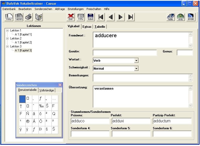Save the entry with the 'save' disk icon
Screen dimensions: 200x146
[x=90, y=17]
